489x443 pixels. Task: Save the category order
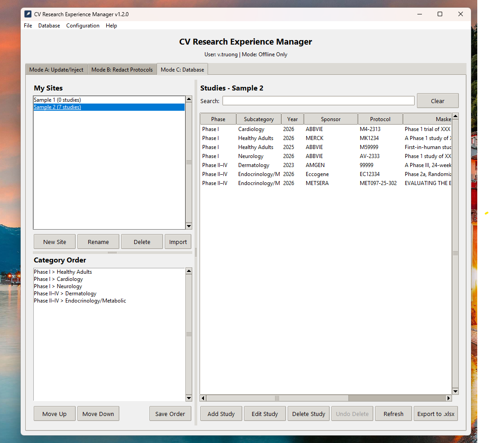170,414
